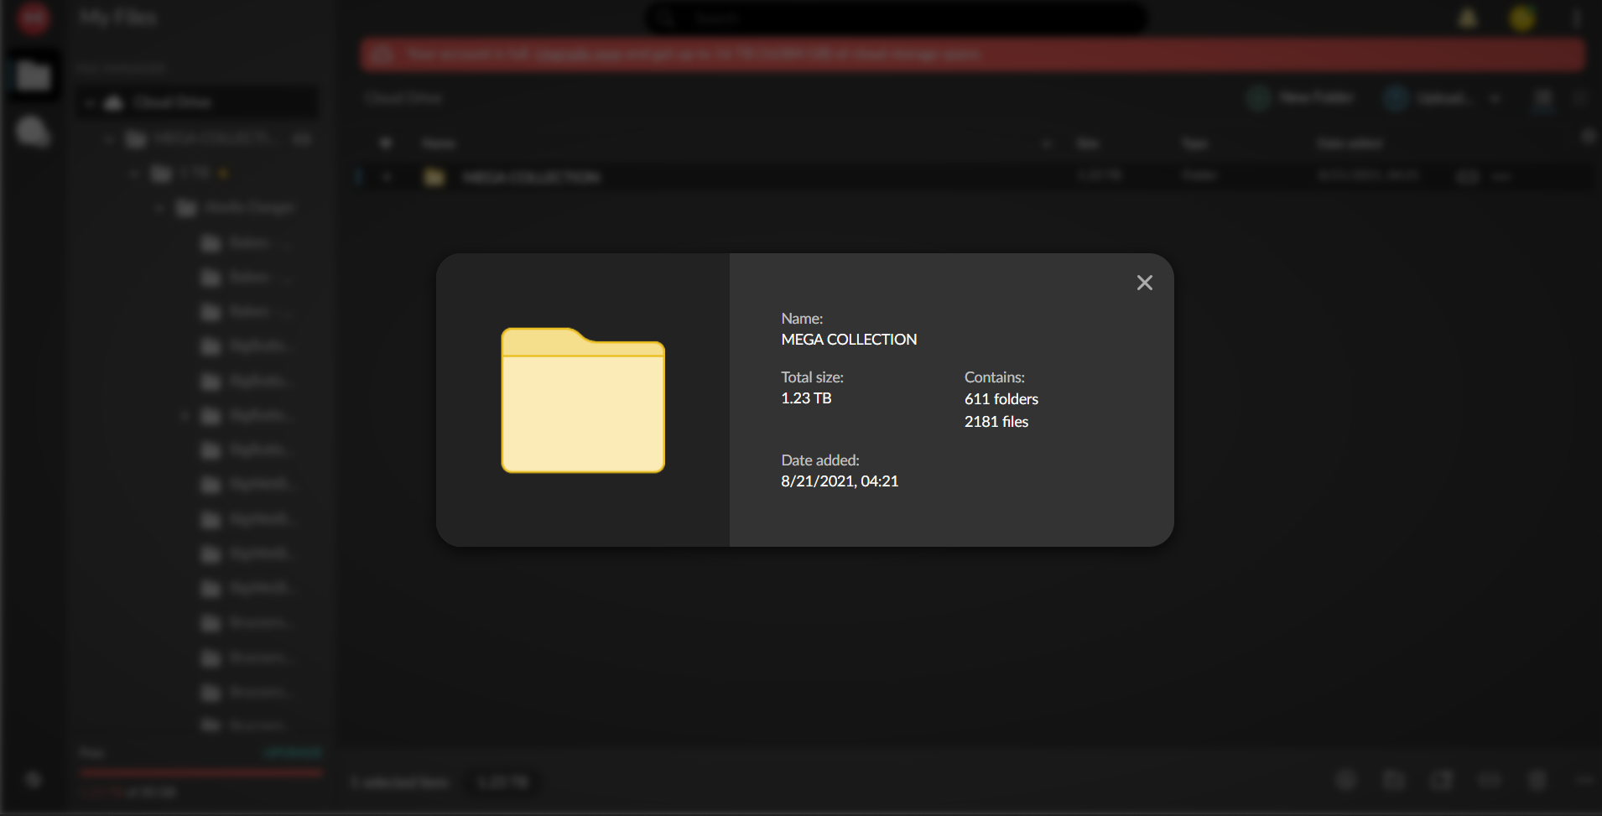The image size is (1602, 816).
Task: Click the Upload button
Action: click(x=1428, y=98)
